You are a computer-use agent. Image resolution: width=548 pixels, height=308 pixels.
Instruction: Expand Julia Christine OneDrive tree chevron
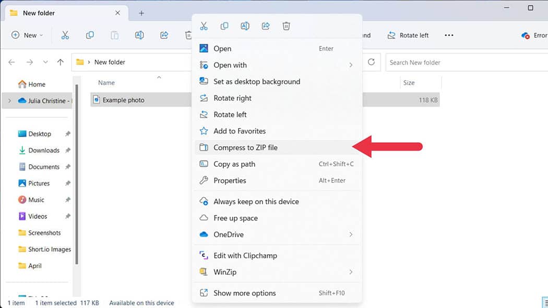(x=9, y=101)
